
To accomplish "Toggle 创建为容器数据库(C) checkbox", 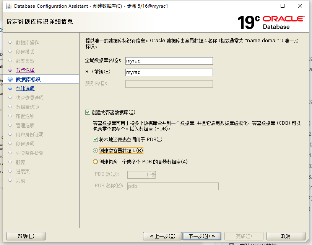I will click(88, 112).
